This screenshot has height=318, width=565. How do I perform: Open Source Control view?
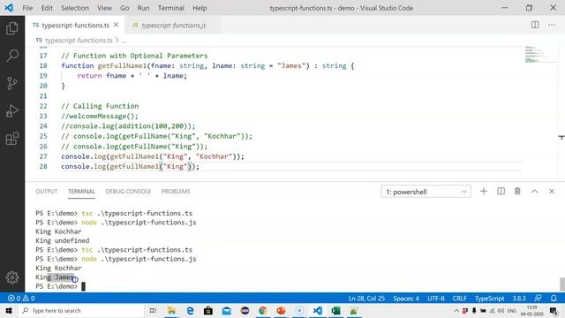point(12,83)
